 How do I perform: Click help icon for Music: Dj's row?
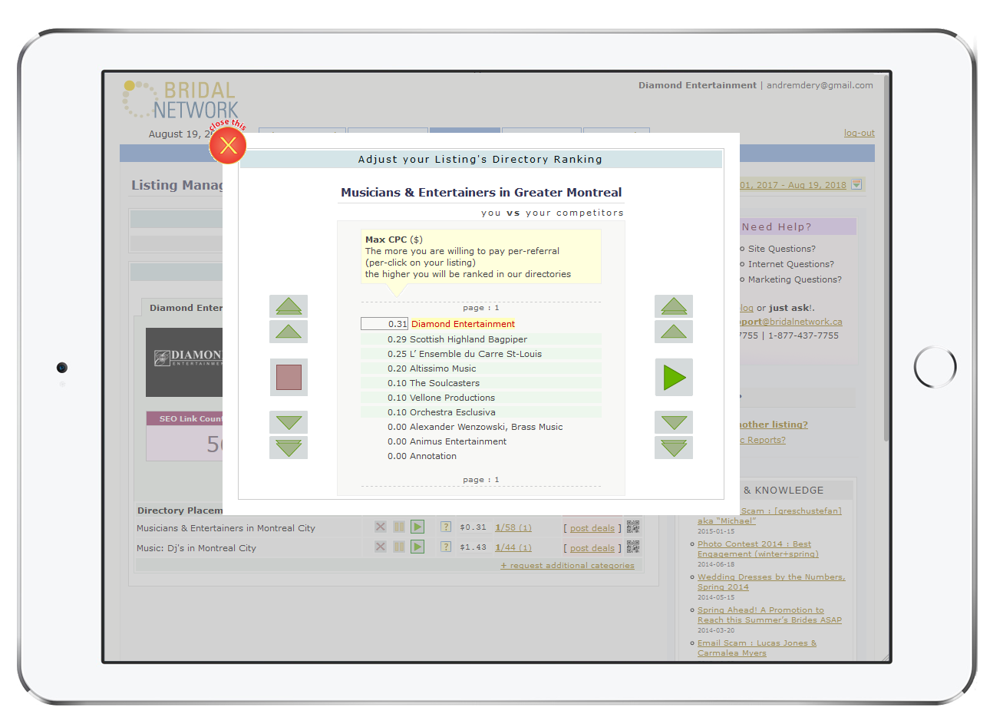coord(446,547)
